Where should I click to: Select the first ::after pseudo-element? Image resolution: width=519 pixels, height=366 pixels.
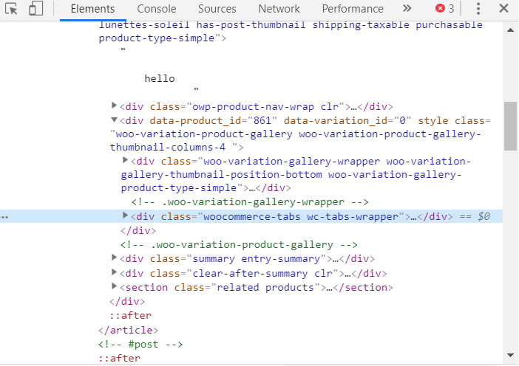130,316
